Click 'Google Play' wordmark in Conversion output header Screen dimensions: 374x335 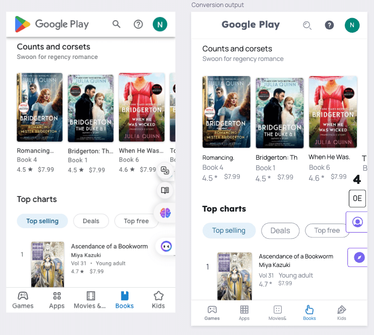click(x=251, y=25)
